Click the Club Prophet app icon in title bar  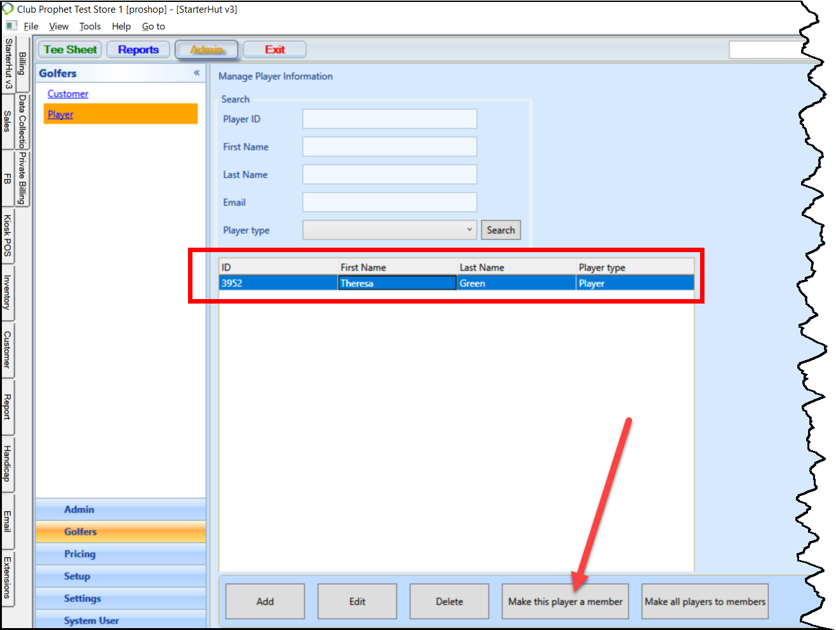[8, 9]
